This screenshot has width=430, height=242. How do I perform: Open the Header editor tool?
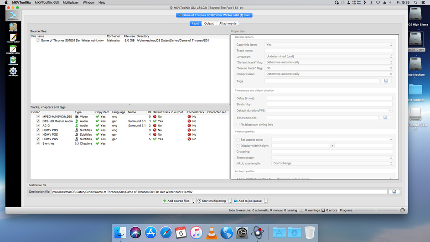(13, 38)
